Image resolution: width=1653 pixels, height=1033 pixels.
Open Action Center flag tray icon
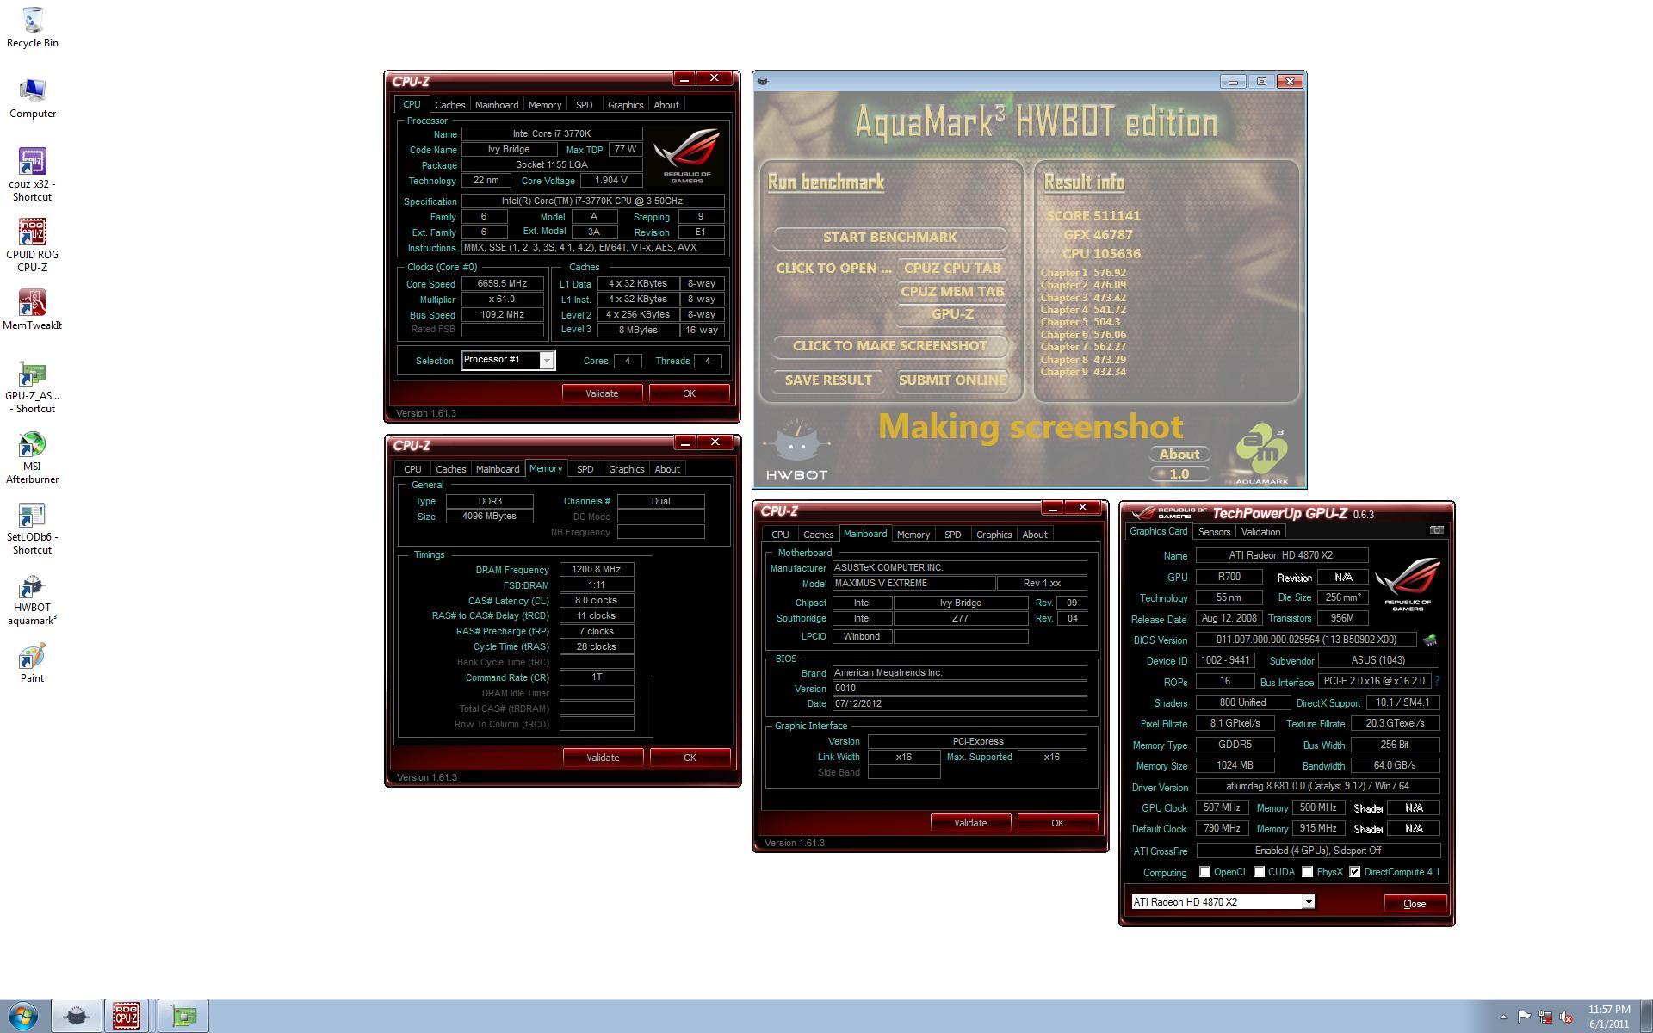pos(1524,1017)
